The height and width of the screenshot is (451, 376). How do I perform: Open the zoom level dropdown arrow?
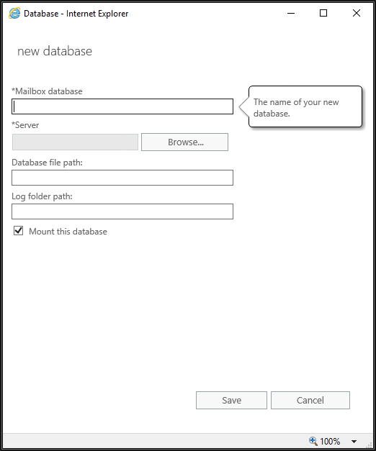(354, 441)
